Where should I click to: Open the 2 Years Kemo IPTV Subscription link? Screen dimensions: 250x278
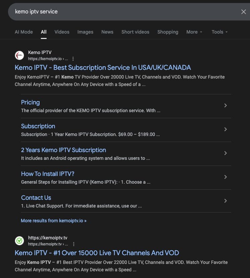point(63,150)
